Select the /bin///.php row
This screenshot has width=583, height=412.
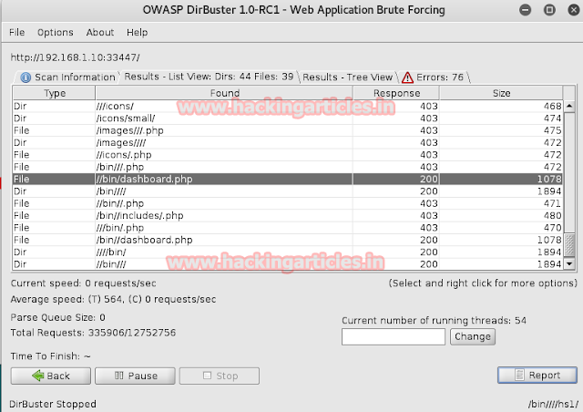click(x=288, y=167)
